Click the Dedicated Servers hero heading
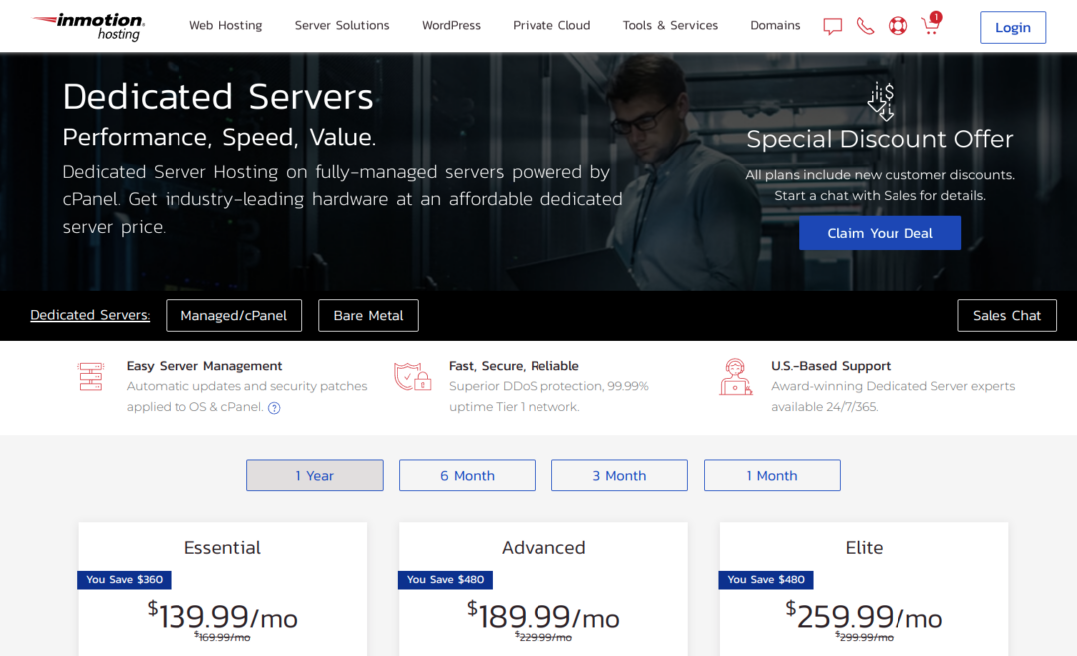1077x656 pixels. pyautogui.click(x=217, y=96)
